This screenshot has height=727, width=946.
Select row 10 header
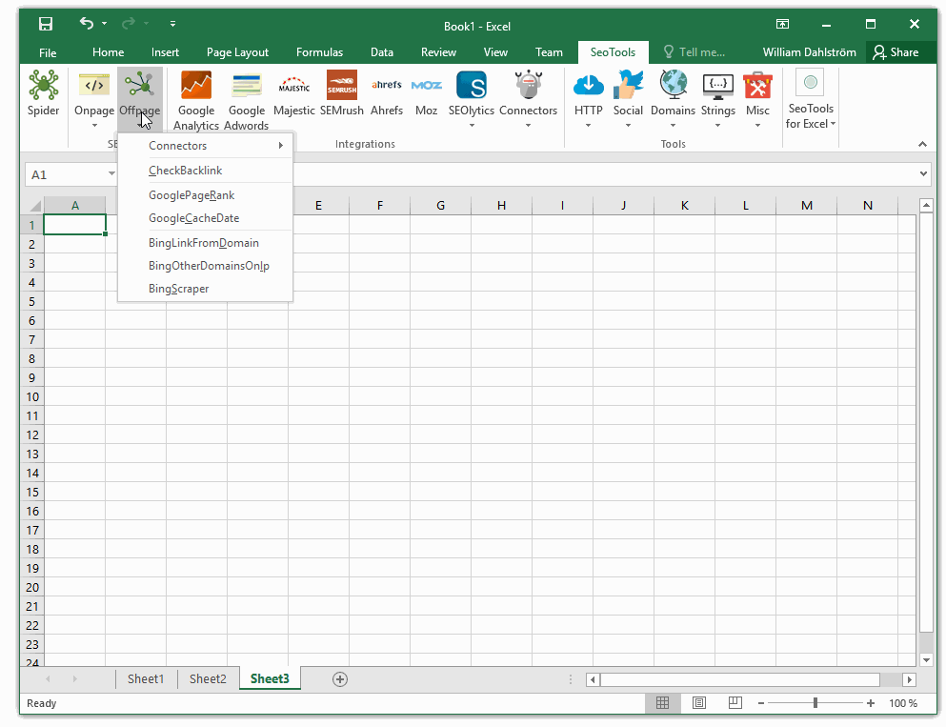(x=32, y=397)
